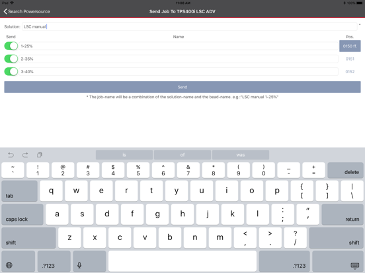Tap the comma less-than key
Screen dimensions: 365x273
click(245, 238)
